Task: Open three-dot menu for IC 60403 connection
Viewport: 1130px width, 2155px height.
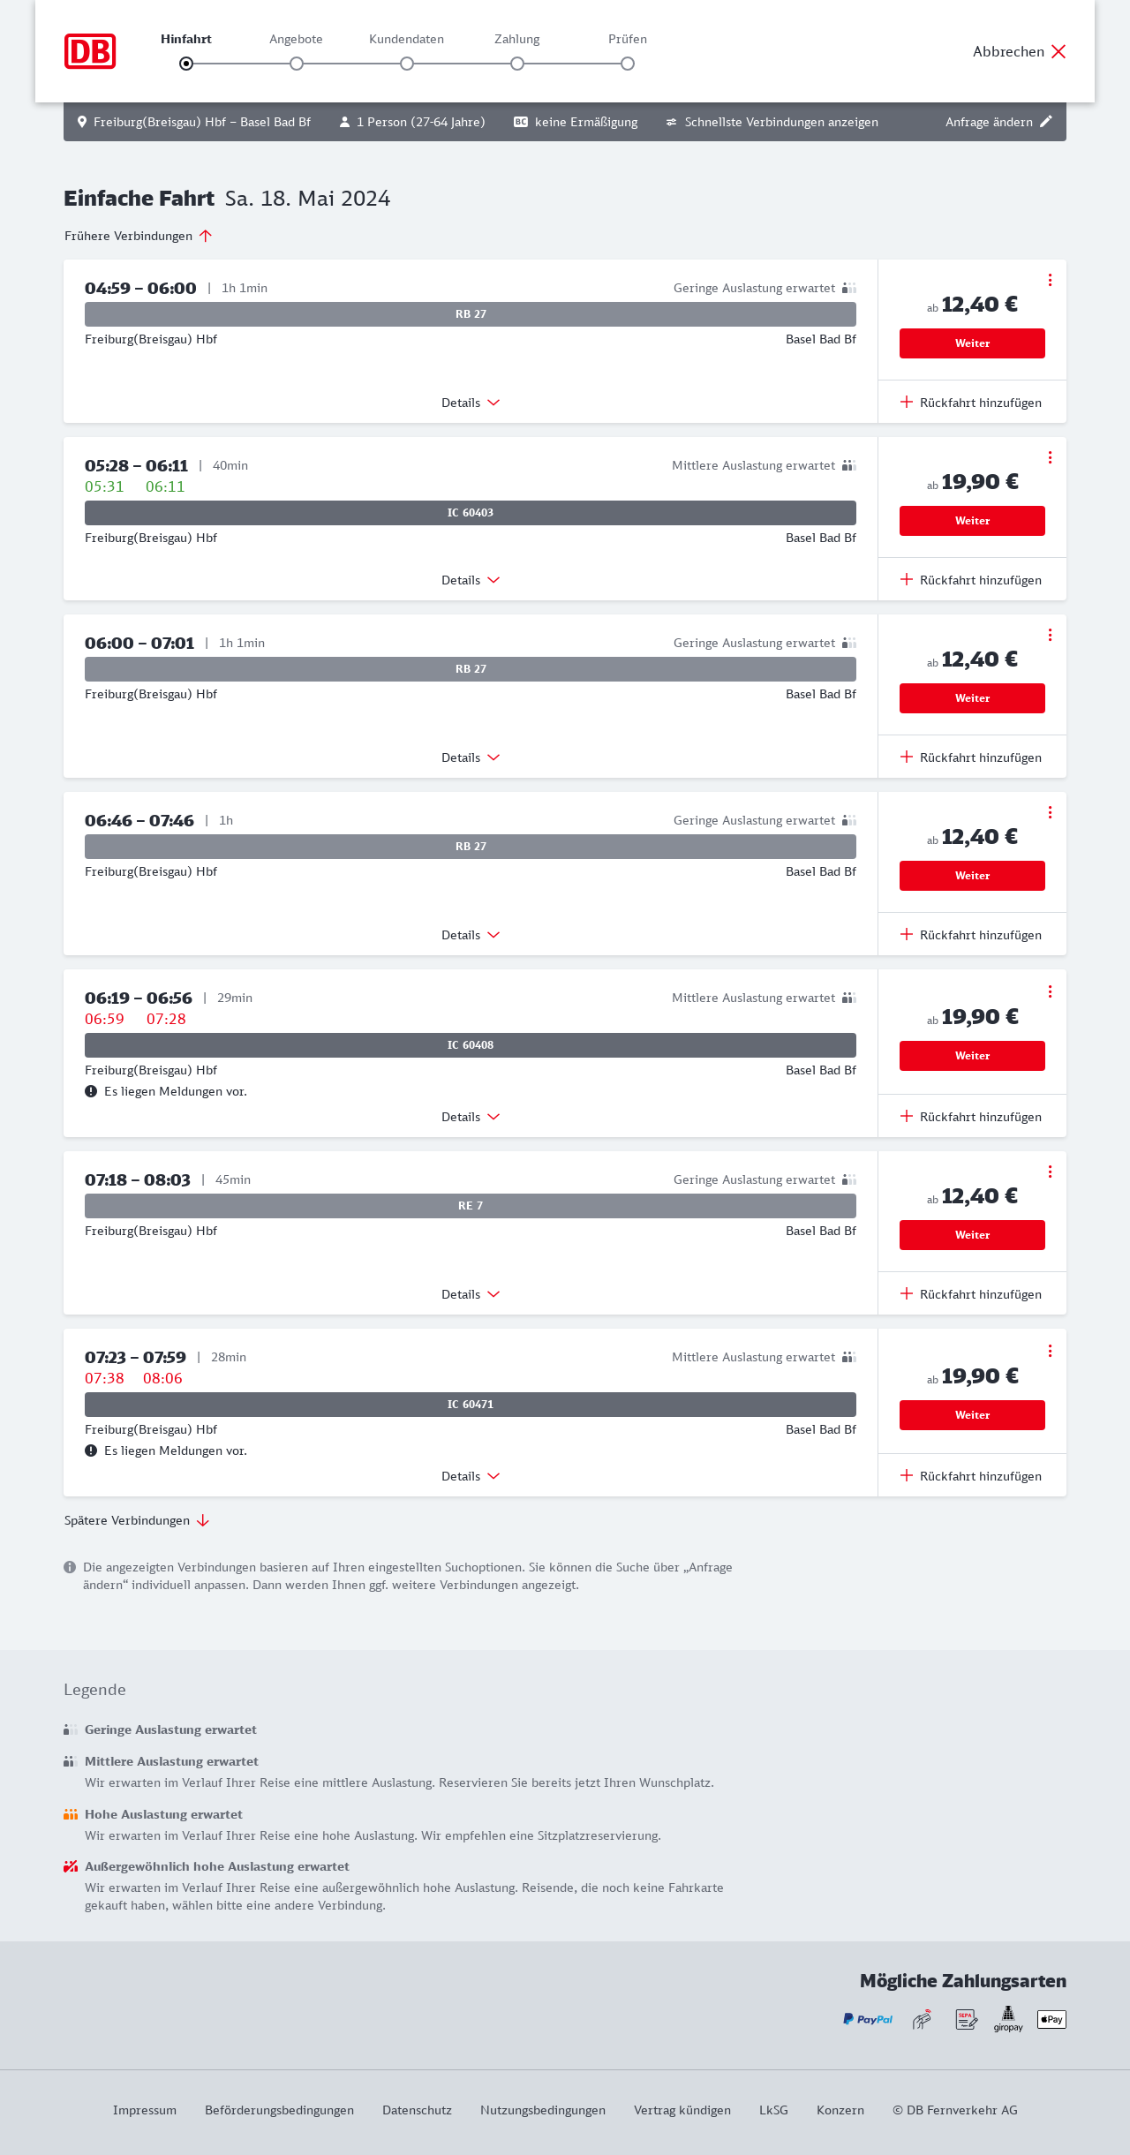Action: pyautogui.click(x=1050, y=457)
